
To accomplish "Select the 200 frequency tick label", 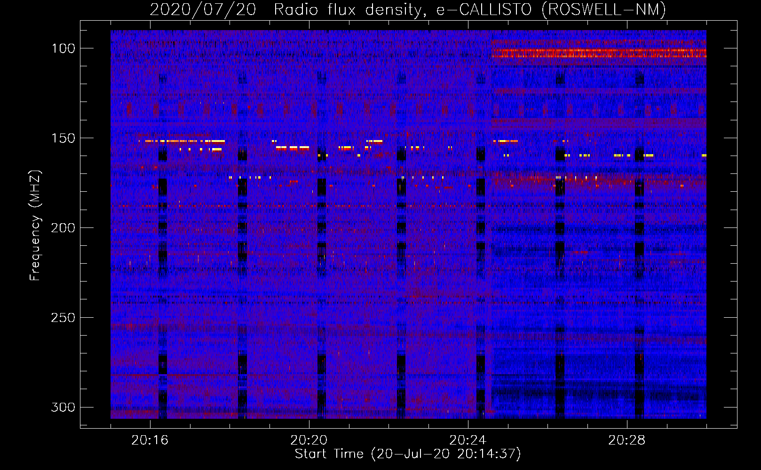I will pos(63,228).
